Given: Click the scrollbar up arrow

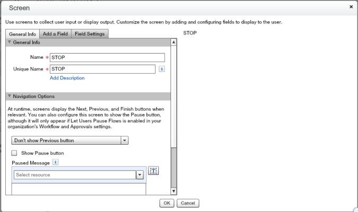Looking at the screenshot, I should tap(174, 42).
